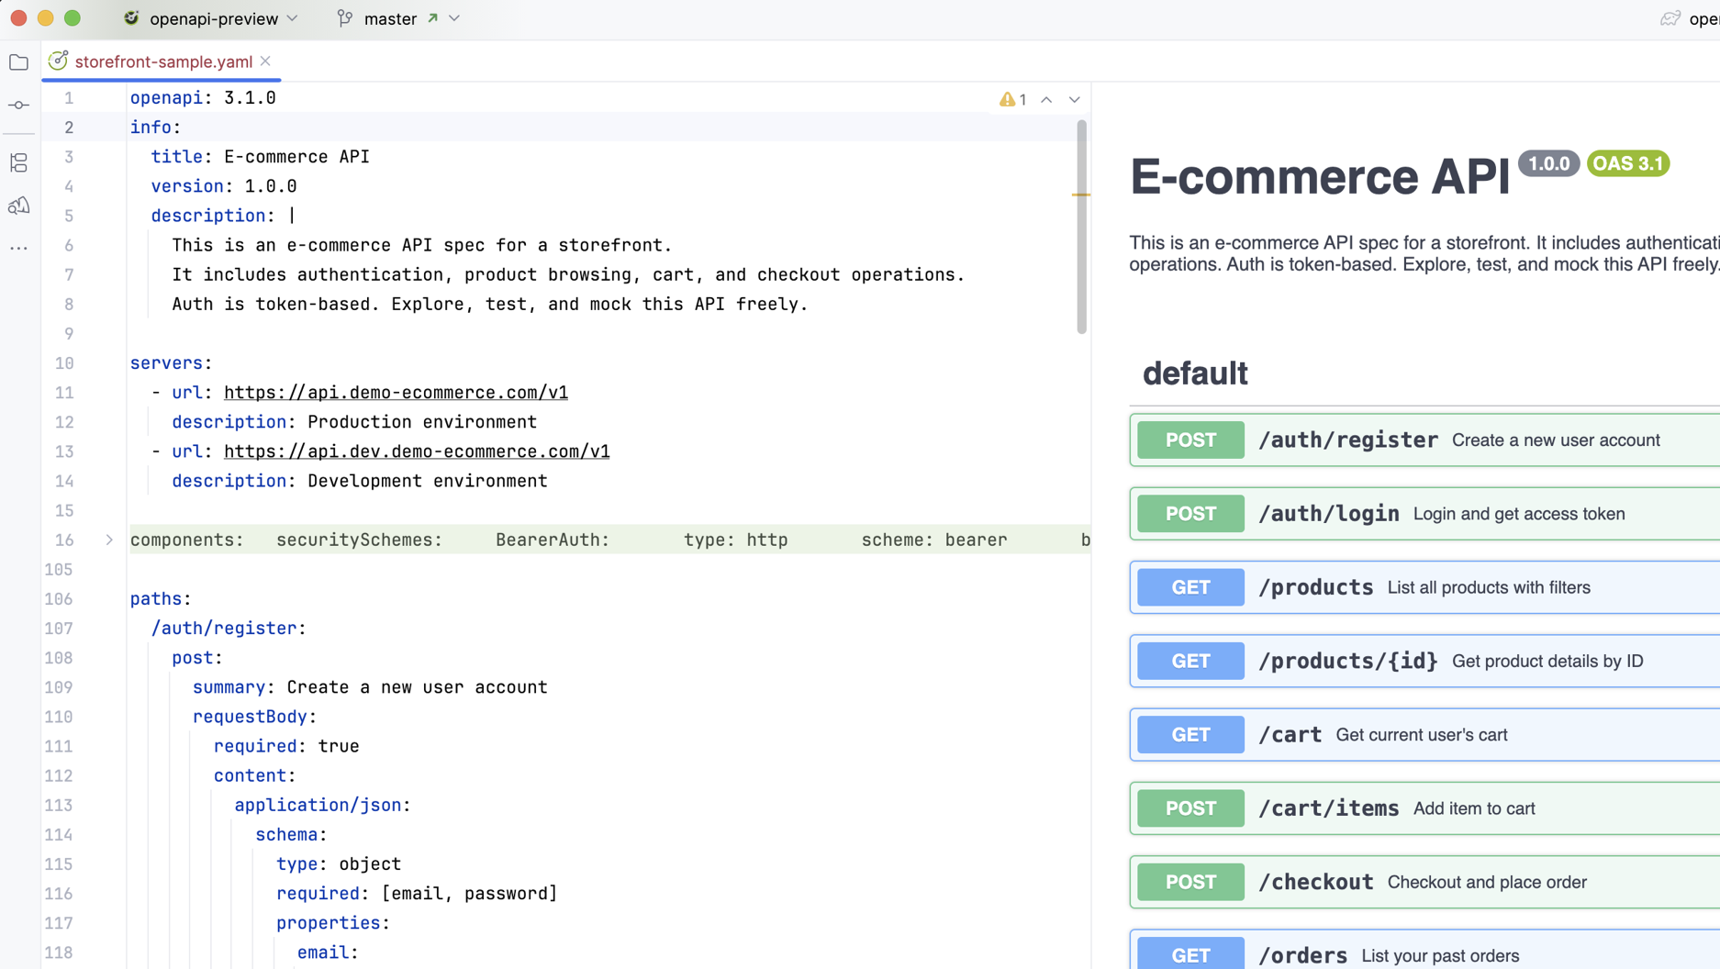Select the storefront-sample.yaml tab
This screenshot has height=969, width=1720.
pos(162,61)
